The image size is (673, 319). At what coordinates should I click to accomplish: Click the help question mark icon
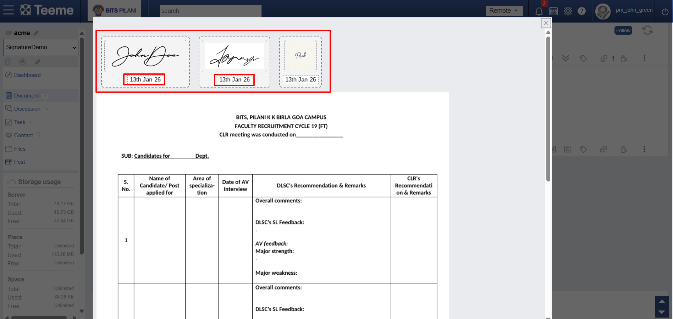point(581,11)
